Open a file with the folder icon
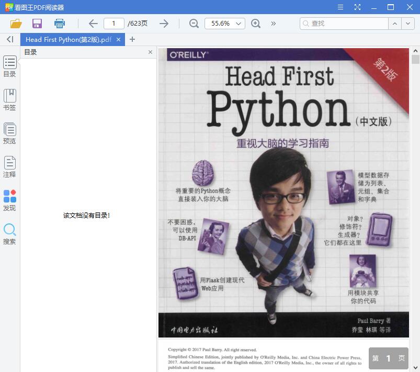This screenshot has height=372, width=420. [x=16, y=24]
